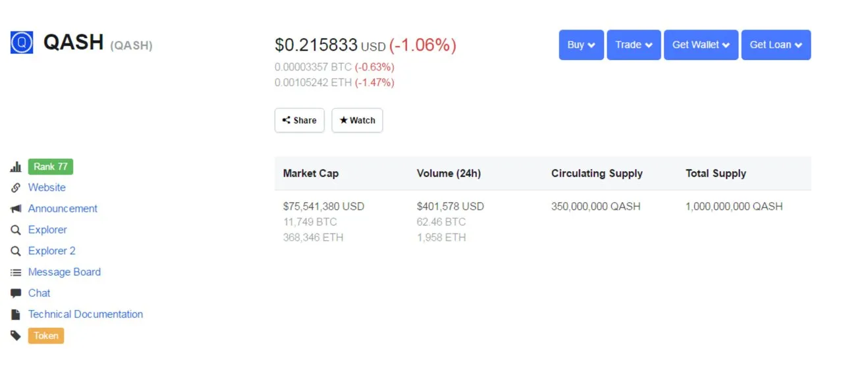Click the magnifier icon beside Explorer 2

[x=16, y=251]
